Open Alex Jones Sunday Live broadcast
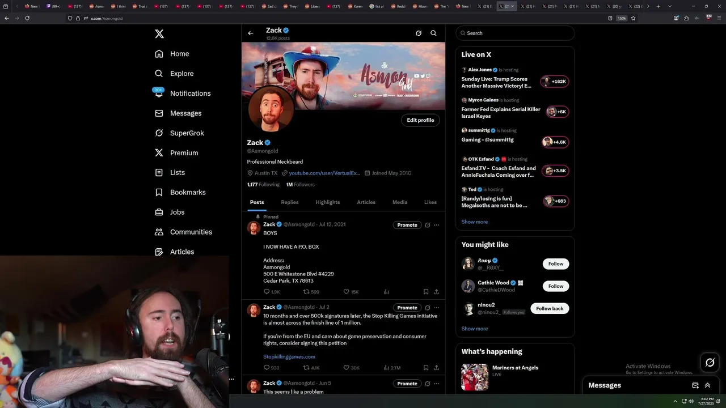Image resolution: width=726 pixels, height=408 pixels. [515, 79]
